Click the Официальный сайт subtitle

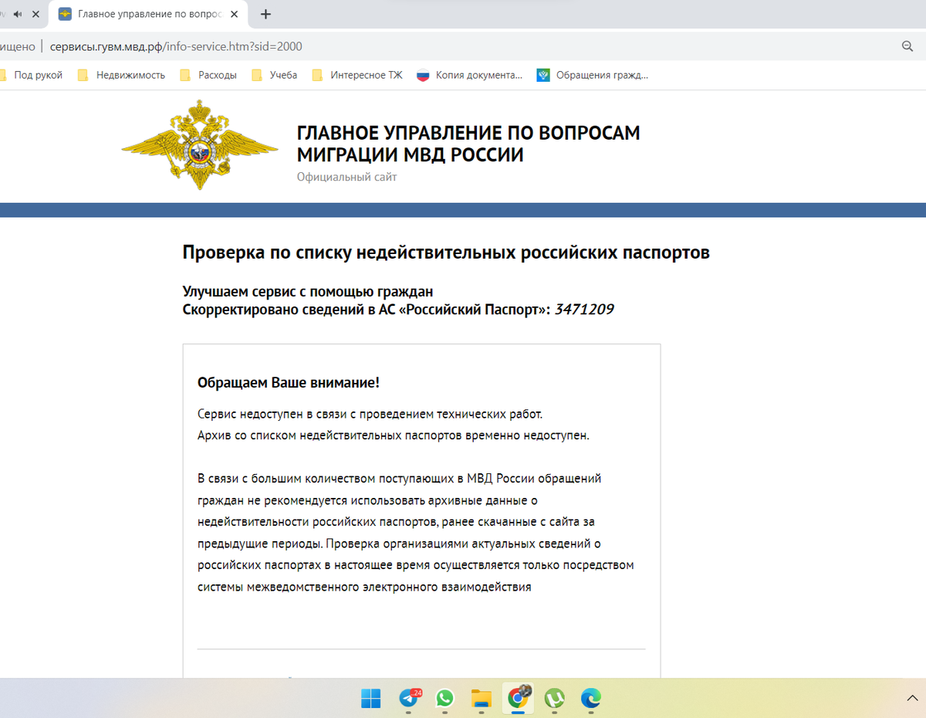pos(346,177)
